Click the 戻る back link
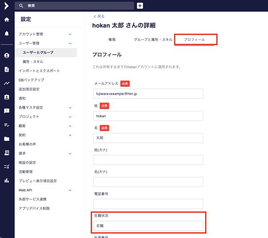Screen dimensions: 268x238 [99, 16]
